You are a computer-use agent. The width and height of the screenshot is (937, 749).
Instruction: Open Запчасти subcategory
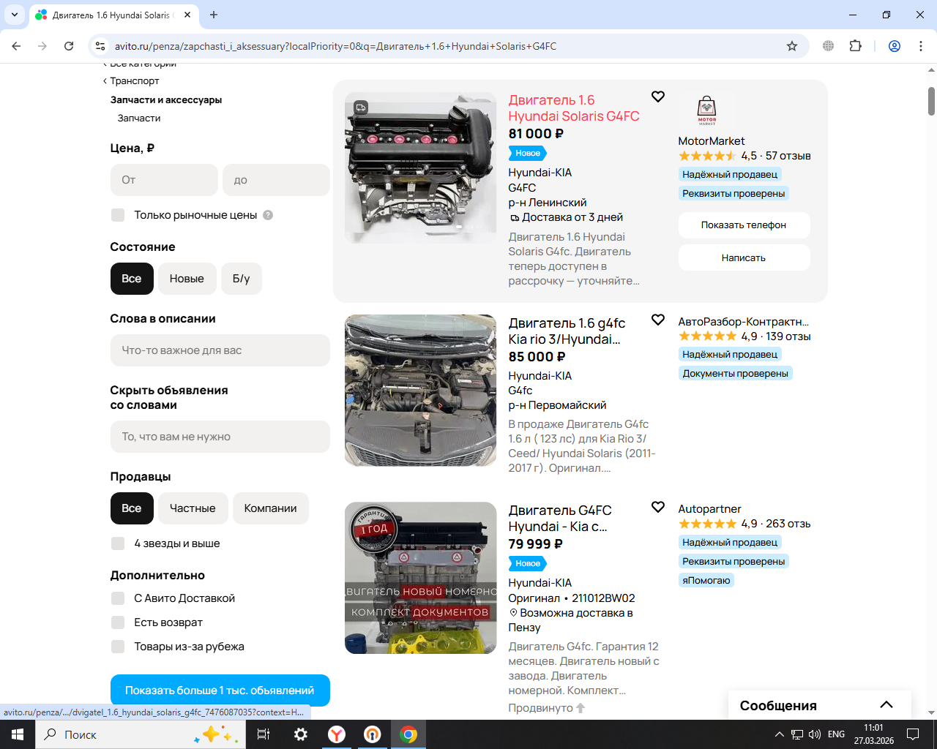pyautogui.click(x=139, y=118)
